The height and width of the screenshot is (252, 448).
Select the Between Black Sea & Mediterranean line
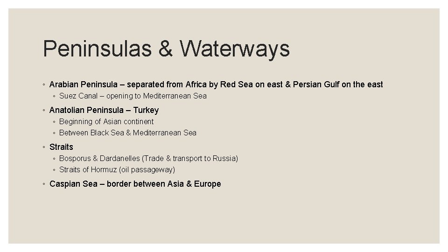[x=128, y=133]
